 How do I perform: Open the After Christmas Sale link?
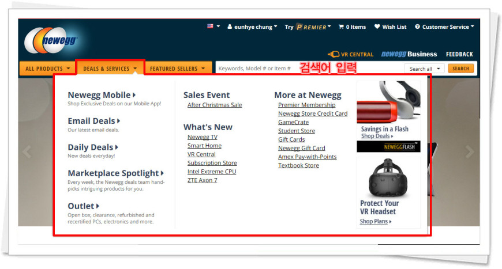215,105
